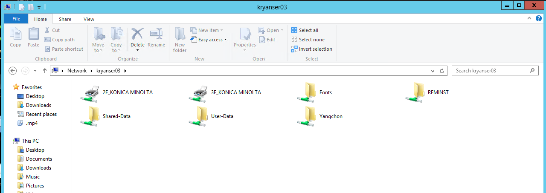Switch to the Home ribbon tab

coord(41,19)
